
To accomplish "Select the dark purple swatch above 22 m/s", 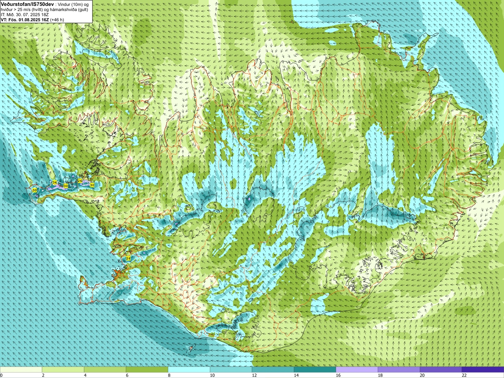I will click(483, 370).
